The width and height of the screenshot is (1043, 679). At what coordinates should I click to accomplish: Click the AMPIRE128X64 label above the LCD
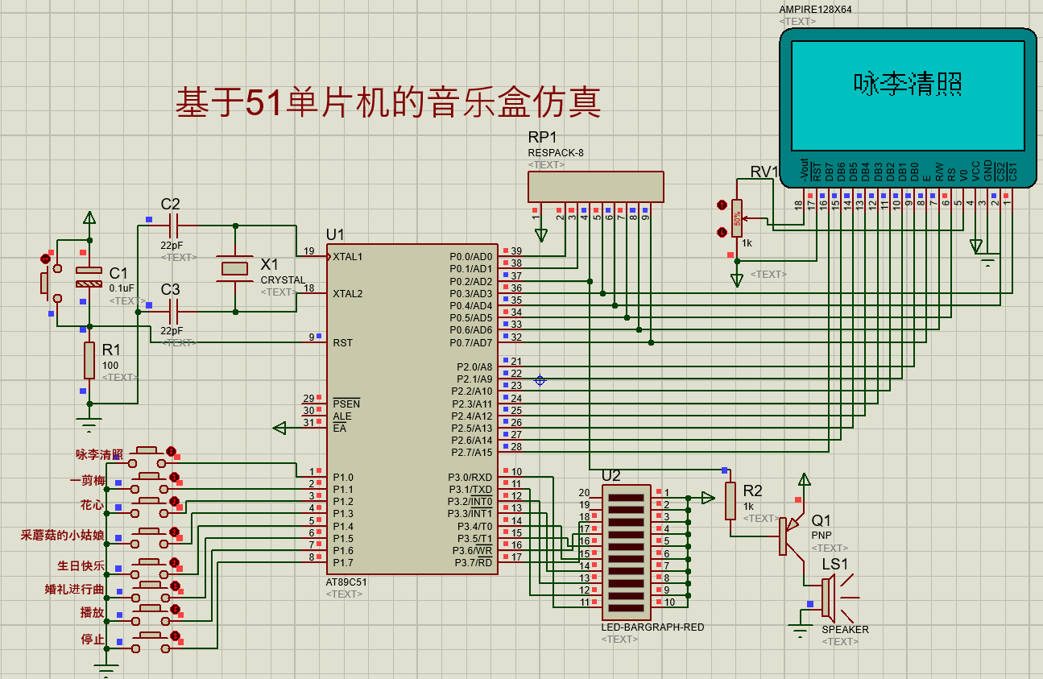click(x=815, y=10)
